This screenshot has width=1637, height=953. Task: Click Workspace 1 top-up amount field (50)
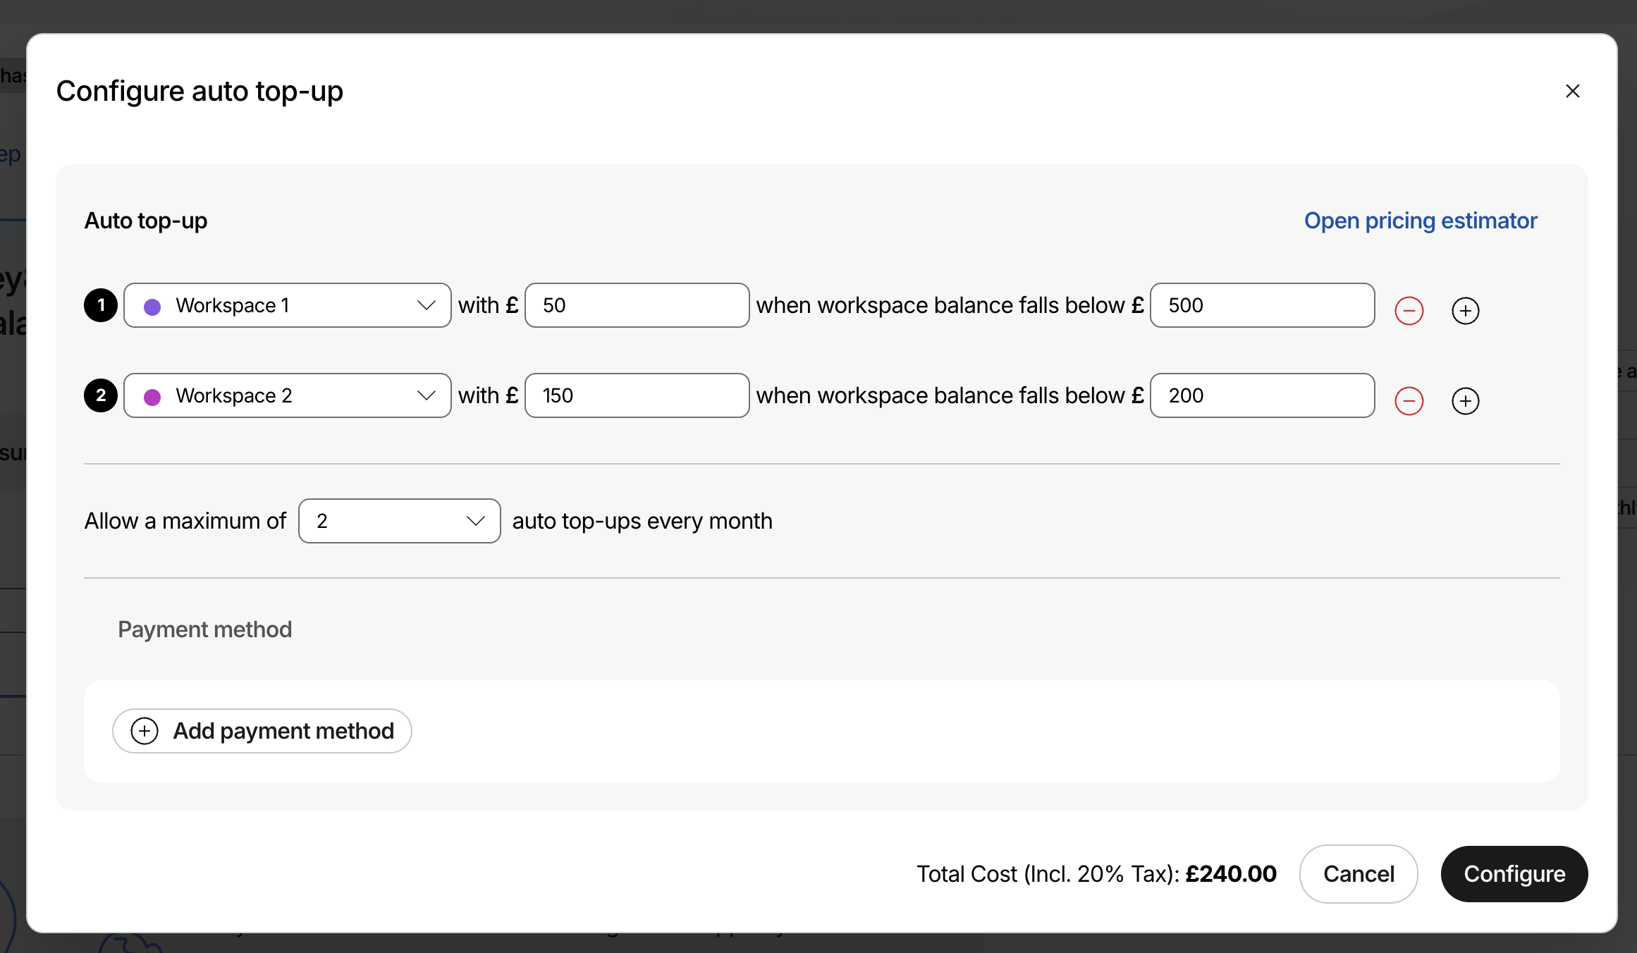636,305
